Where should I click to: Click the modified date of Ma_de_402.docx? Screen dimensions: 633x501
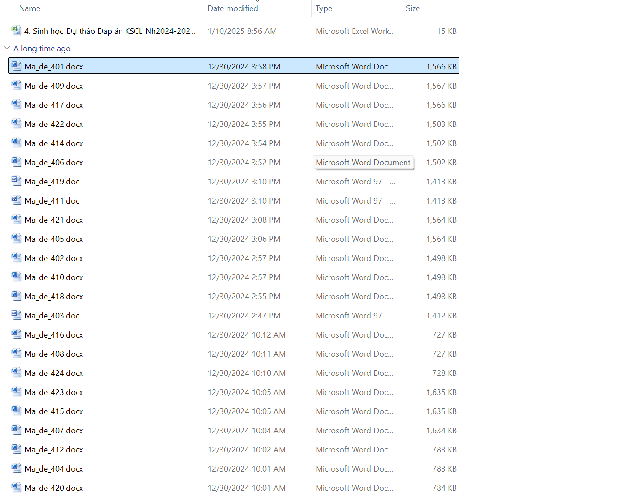click(243, 258)
